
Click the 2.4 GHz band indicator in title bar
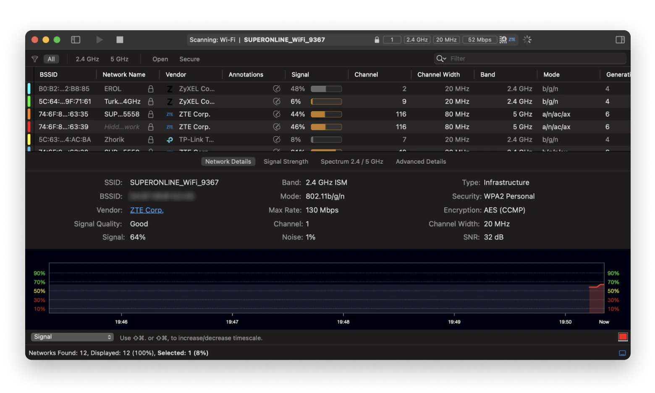tap(417, 39)
